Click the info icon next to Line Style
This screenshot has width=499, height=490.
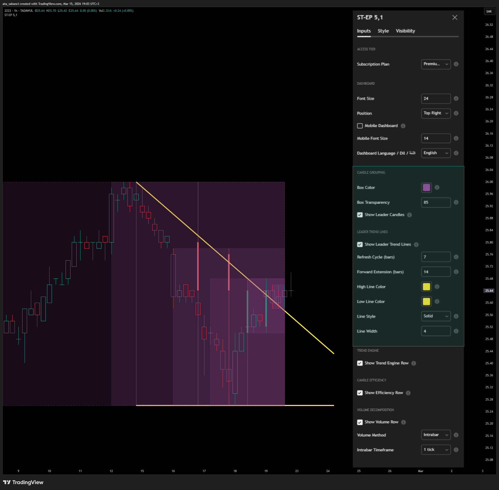(x=456, y=316)
